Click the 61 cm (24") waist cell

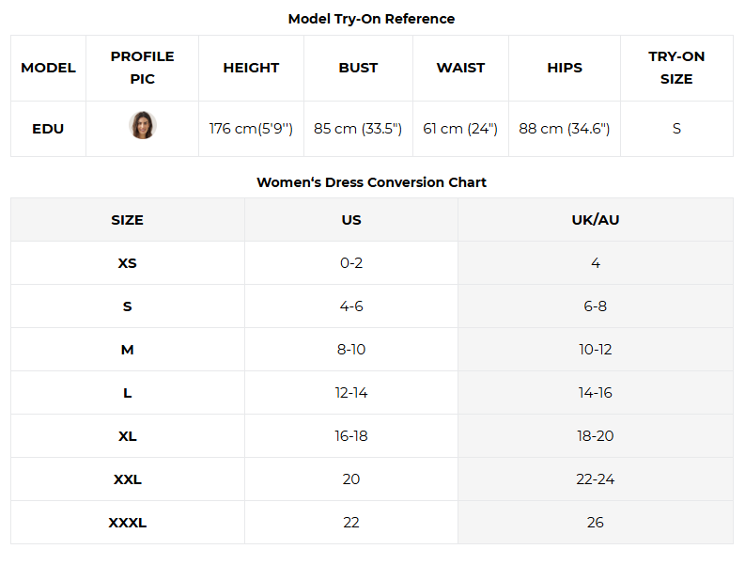(460, 129)
